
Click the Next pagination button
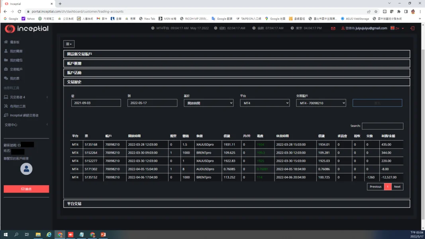tap(397, 186)
